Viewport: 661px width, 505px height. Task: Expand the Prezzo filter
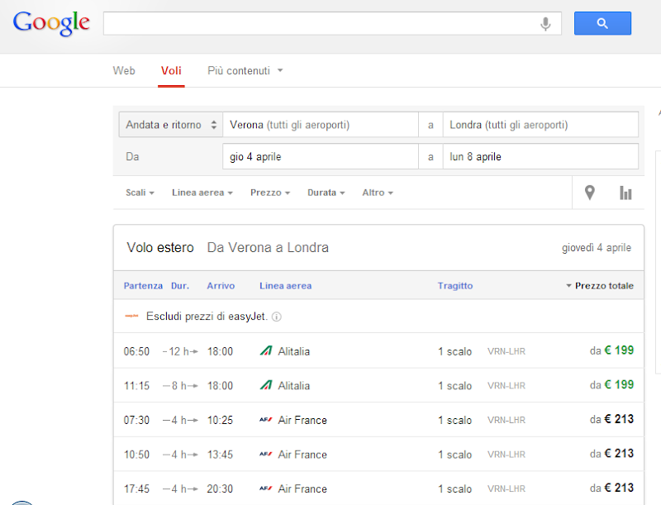tap(270, 193)
